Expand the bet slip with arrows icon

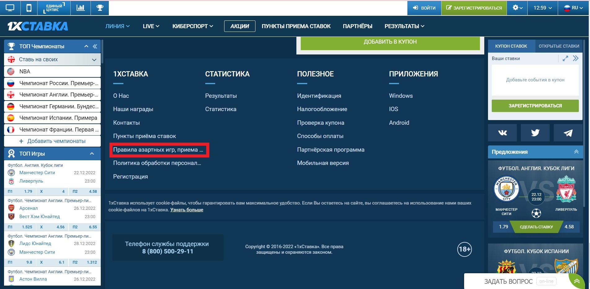566,58
